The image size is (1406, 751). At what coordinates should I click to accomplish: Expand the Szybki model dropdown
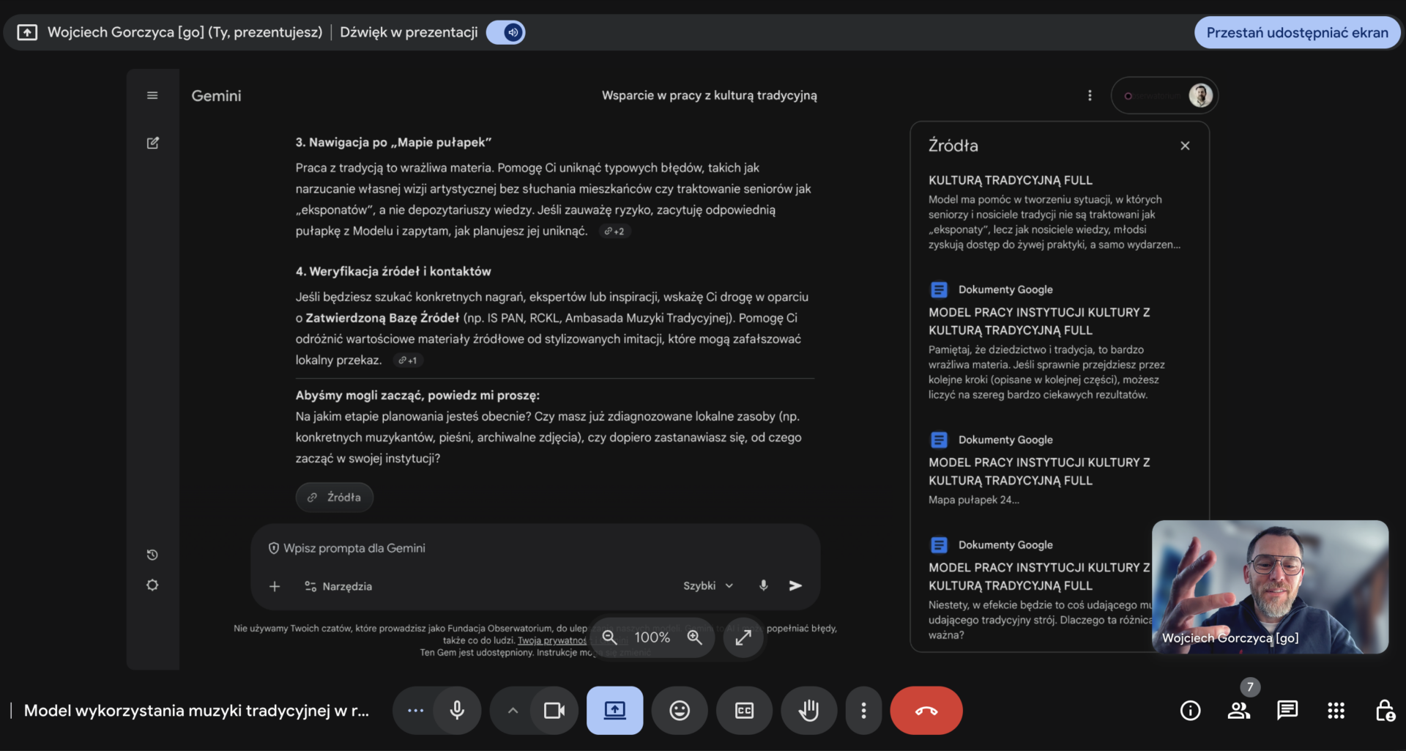pos(708,586)
